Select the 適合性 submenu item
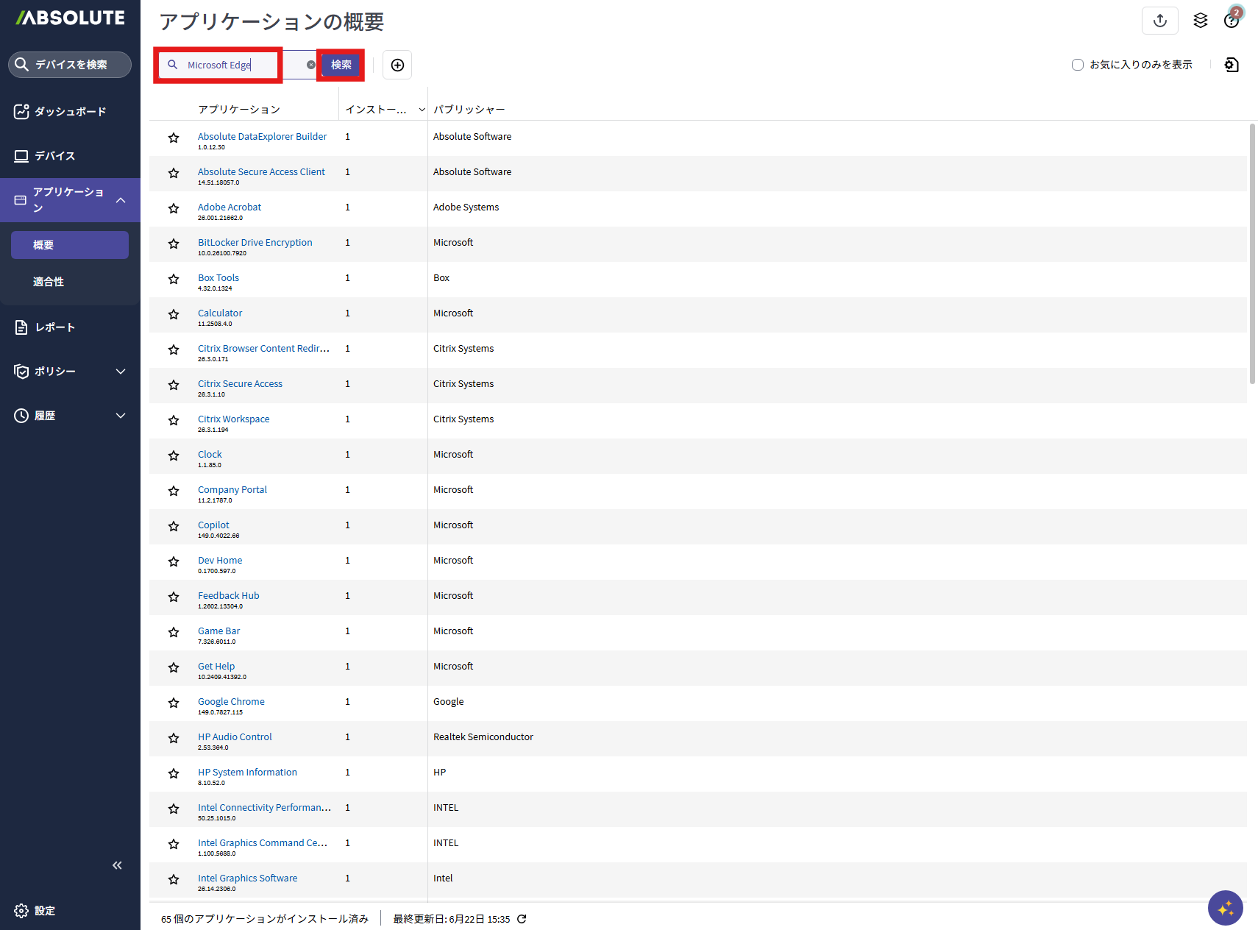 (x=70, y=282)
